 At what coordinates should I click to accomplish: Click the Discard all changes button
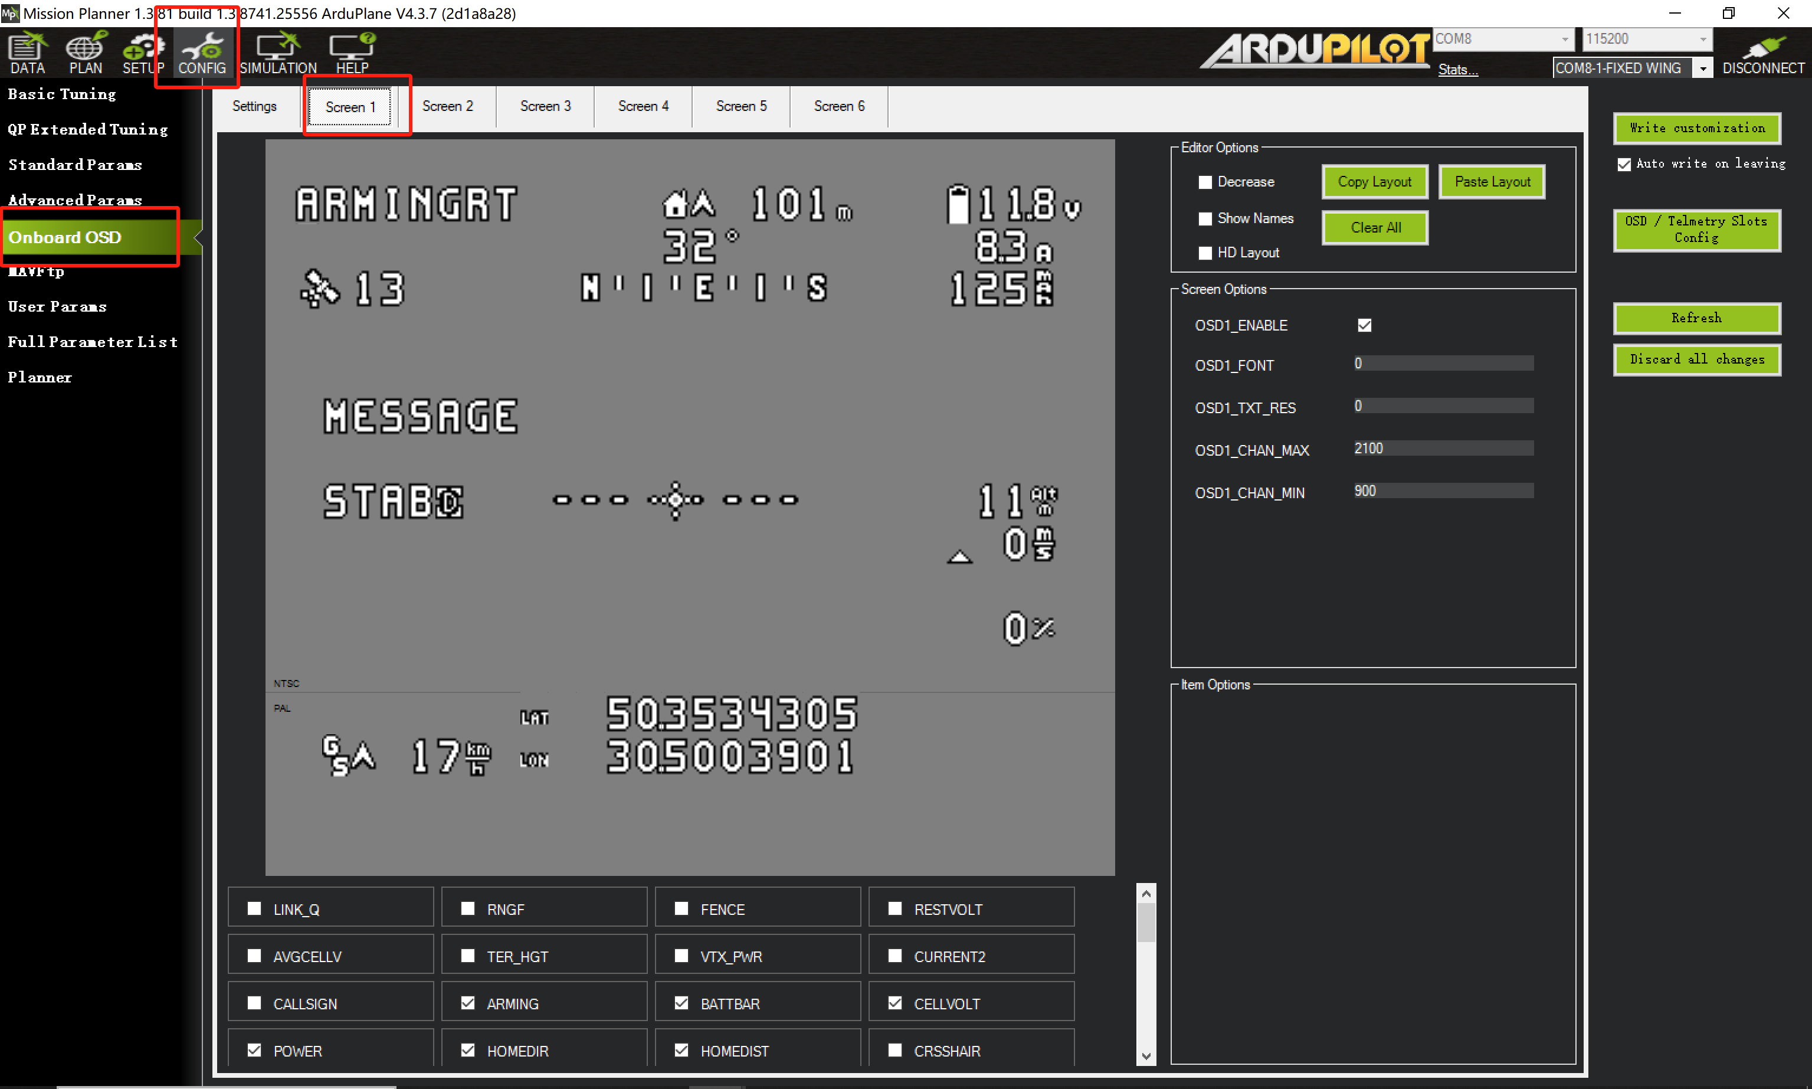(x=1697, y=359)
